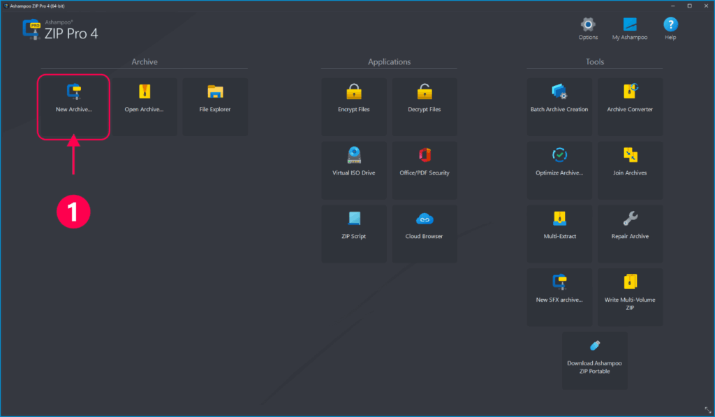
Task: Click the window resize grip corner
Action: [x=708, y=410]
